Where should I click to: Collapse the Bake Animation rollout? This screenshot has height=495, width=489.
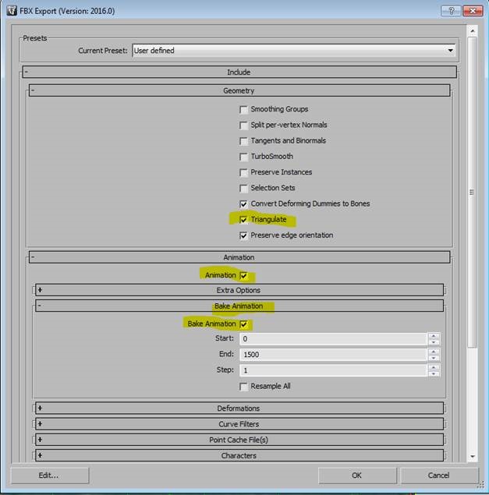[x=239, y=306]
